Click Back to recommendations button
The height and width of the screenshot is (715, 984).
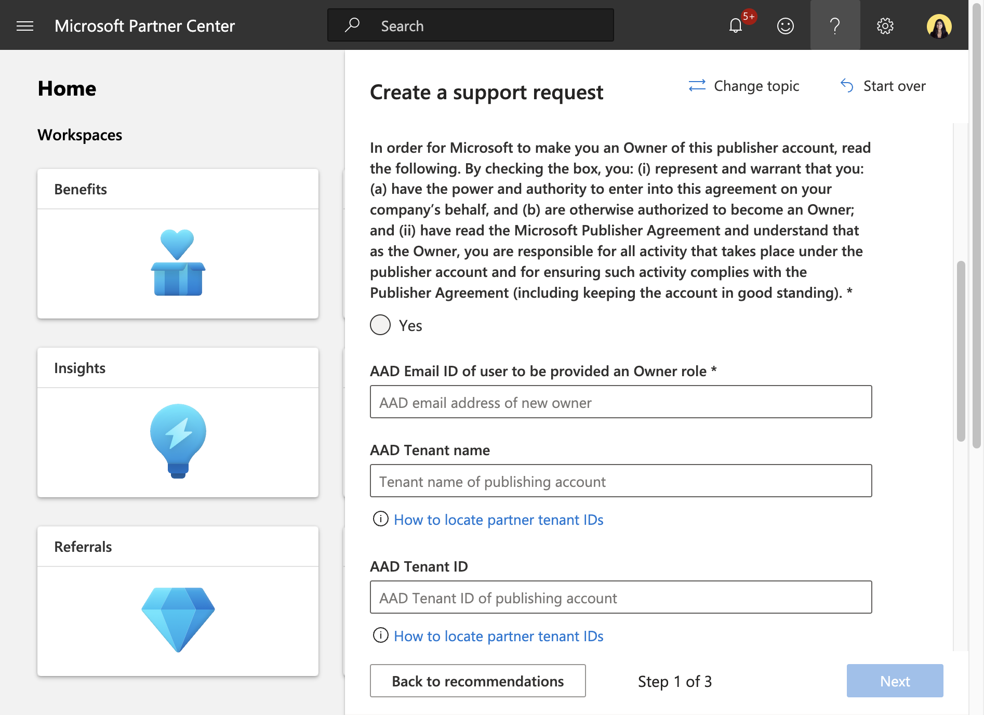coord(478,681)
